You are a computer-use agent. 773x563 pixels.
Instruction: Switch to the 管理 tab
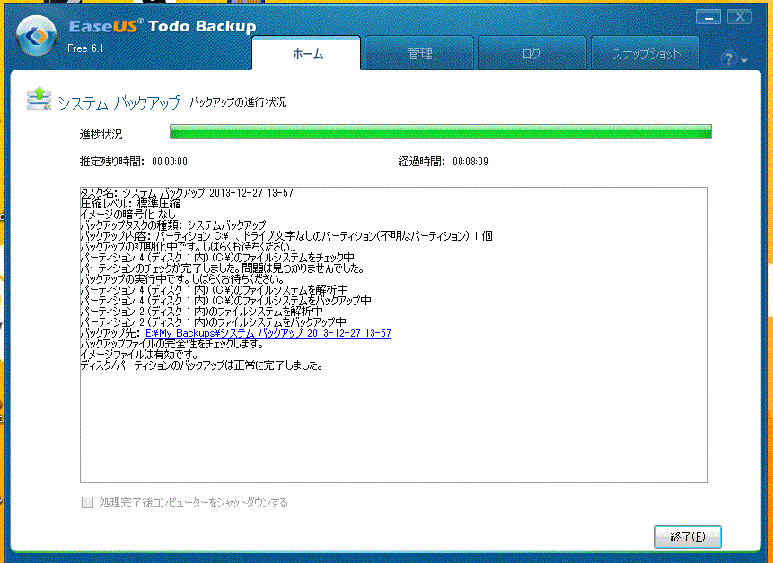tap(419, 53)
